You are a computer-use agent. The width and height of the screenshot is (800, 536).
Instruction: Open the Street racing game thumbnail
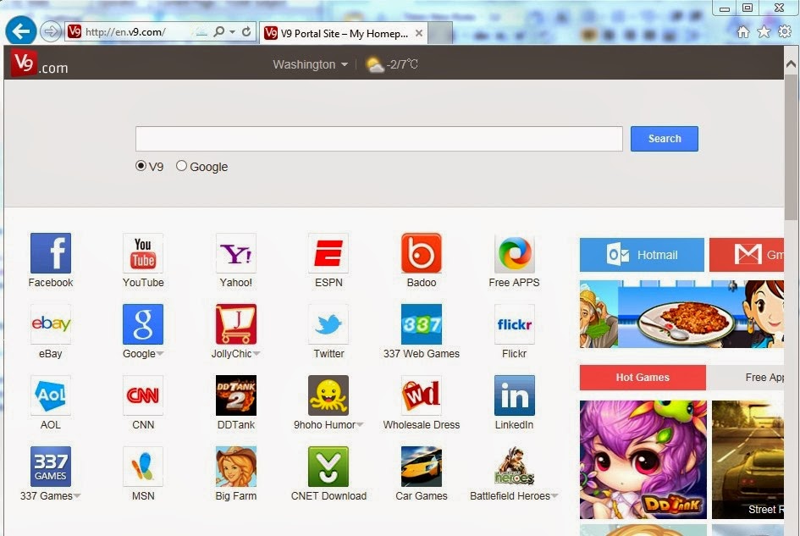point(748,460)
